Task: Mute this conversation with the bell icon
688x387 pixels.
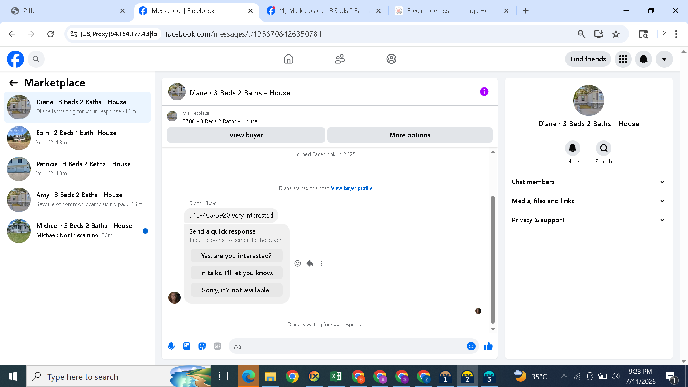Action: point(573,148)
